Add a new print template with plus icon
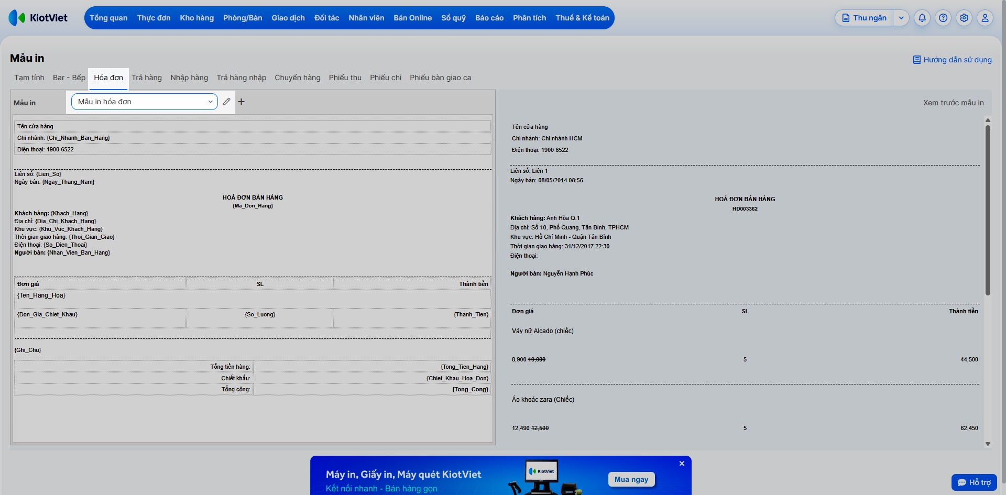The height and width of the screenshot is (495, 1006). pyautogui.click(x=242, y=102)
